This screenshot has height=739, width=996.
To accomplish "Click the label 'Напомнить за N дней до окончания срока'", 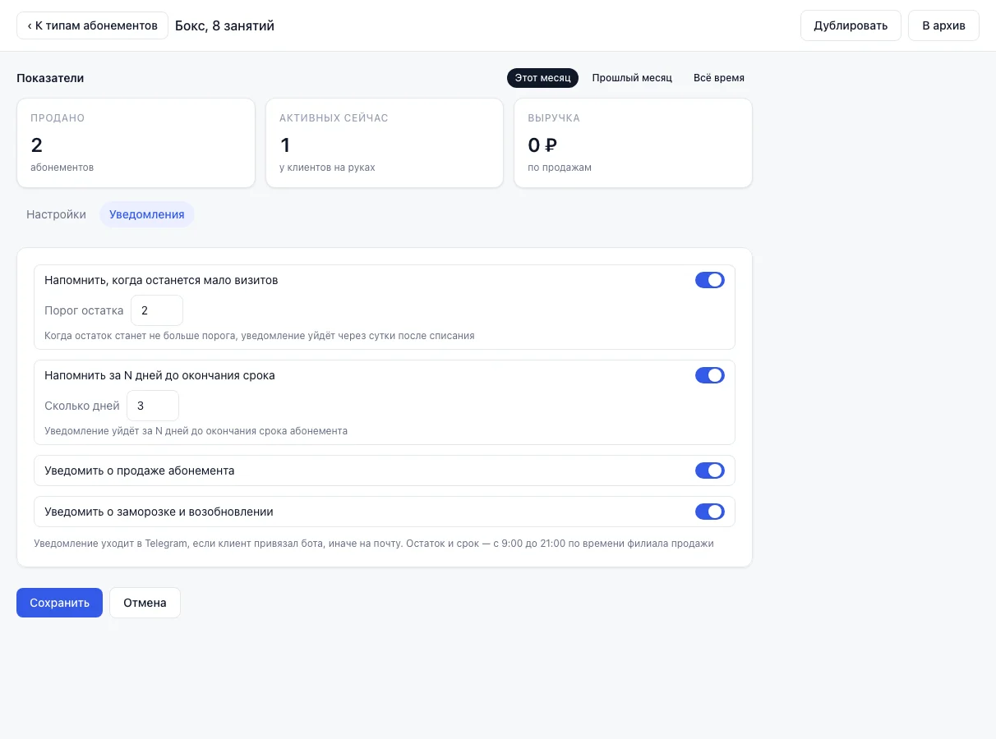I will tap(159, 375).
